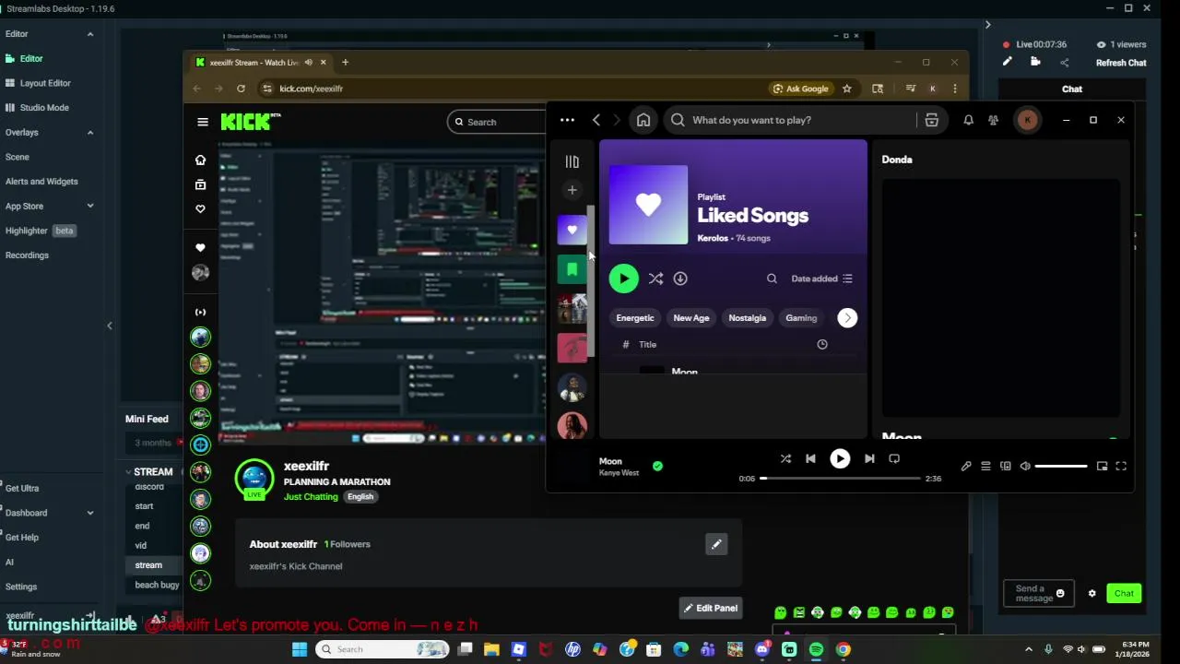Open Spotify Browse icon beside search field
The height and width of the screenshot is (664, 1180).
click(x=931, y=120)
